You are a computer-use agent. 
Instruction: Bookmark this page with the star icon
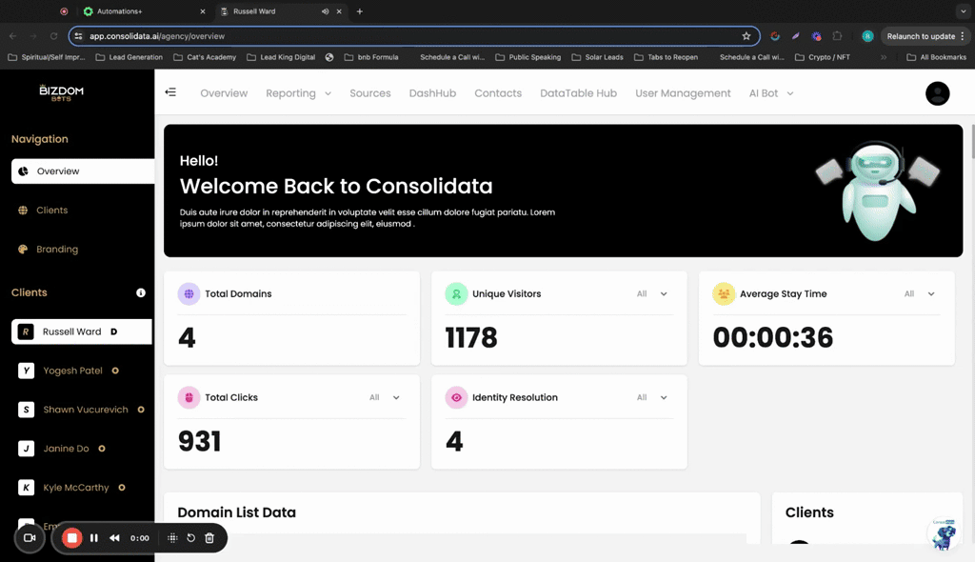click(x=746, y=36)
